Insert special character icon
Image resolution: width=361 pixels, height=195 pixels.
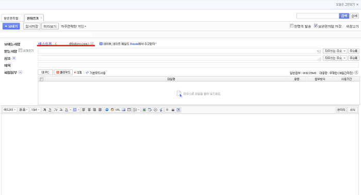(168, 110)
